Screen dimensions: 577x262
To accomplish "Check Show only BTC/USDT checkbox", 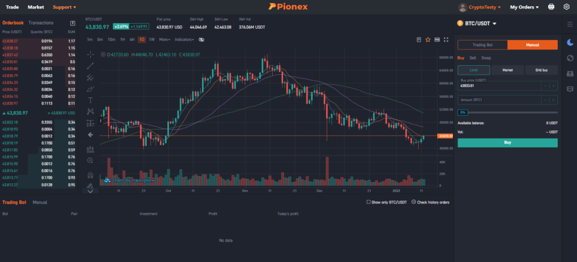I will point(369,202).
